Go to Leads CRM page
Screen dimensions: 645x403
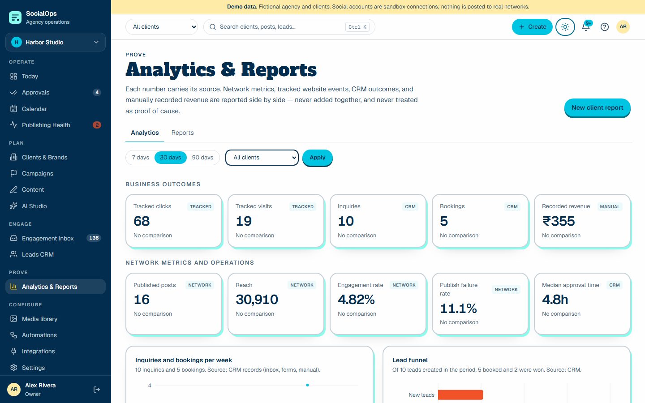click(56, 254)
